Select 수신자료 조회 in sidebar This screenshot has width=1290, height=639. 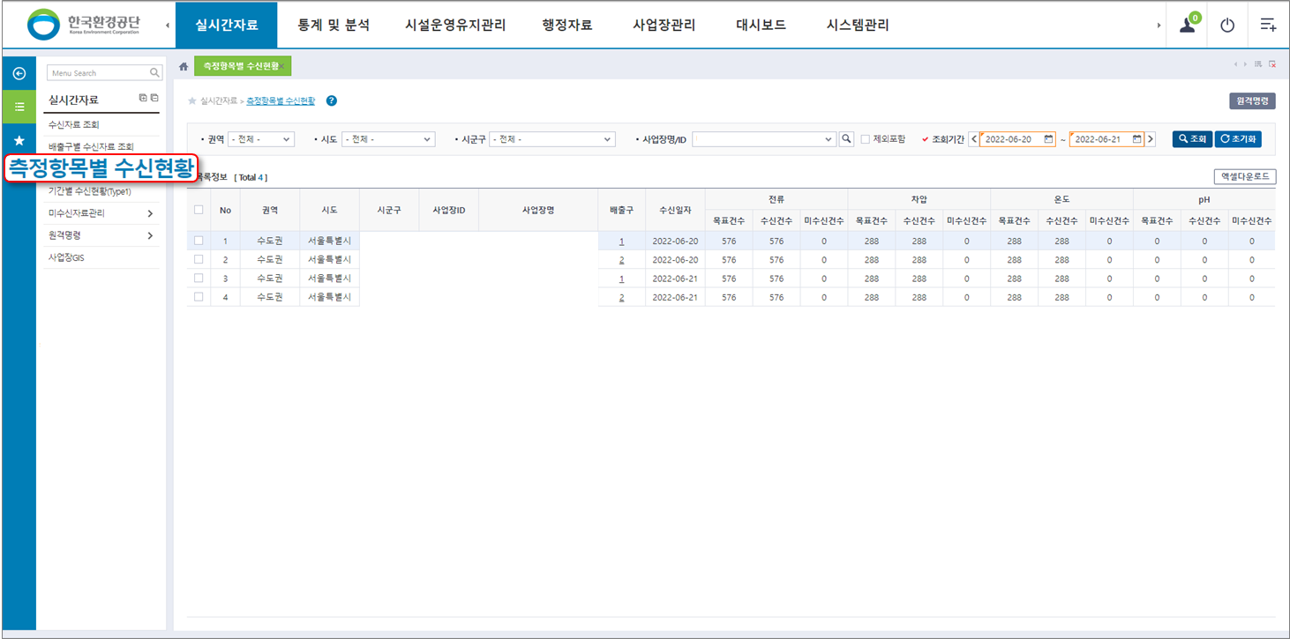point(74,124)
